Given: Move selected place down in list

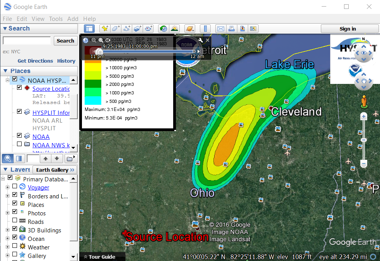Looking at the screenshot, I should point(57,159).
